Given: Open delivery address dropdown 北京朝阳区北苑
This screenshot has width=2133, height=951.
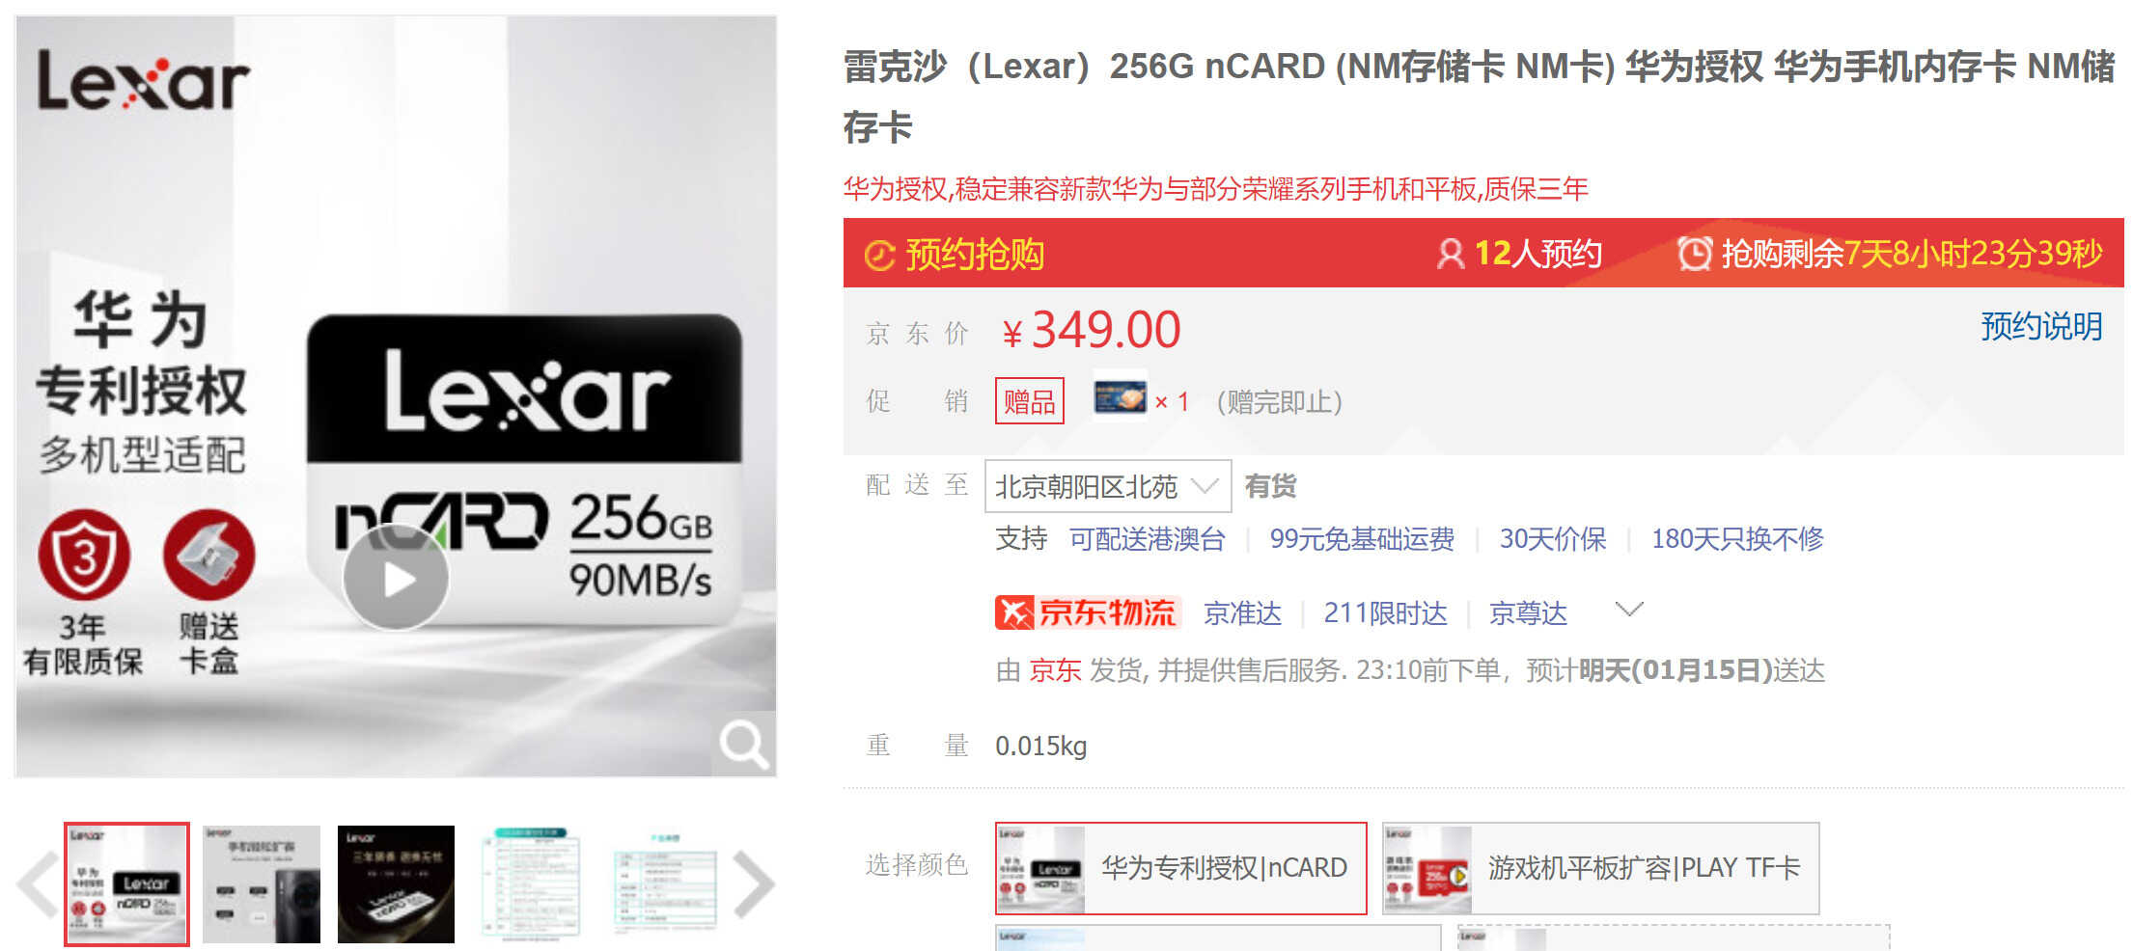Looking at the screenshot, I should [1108, 486].
